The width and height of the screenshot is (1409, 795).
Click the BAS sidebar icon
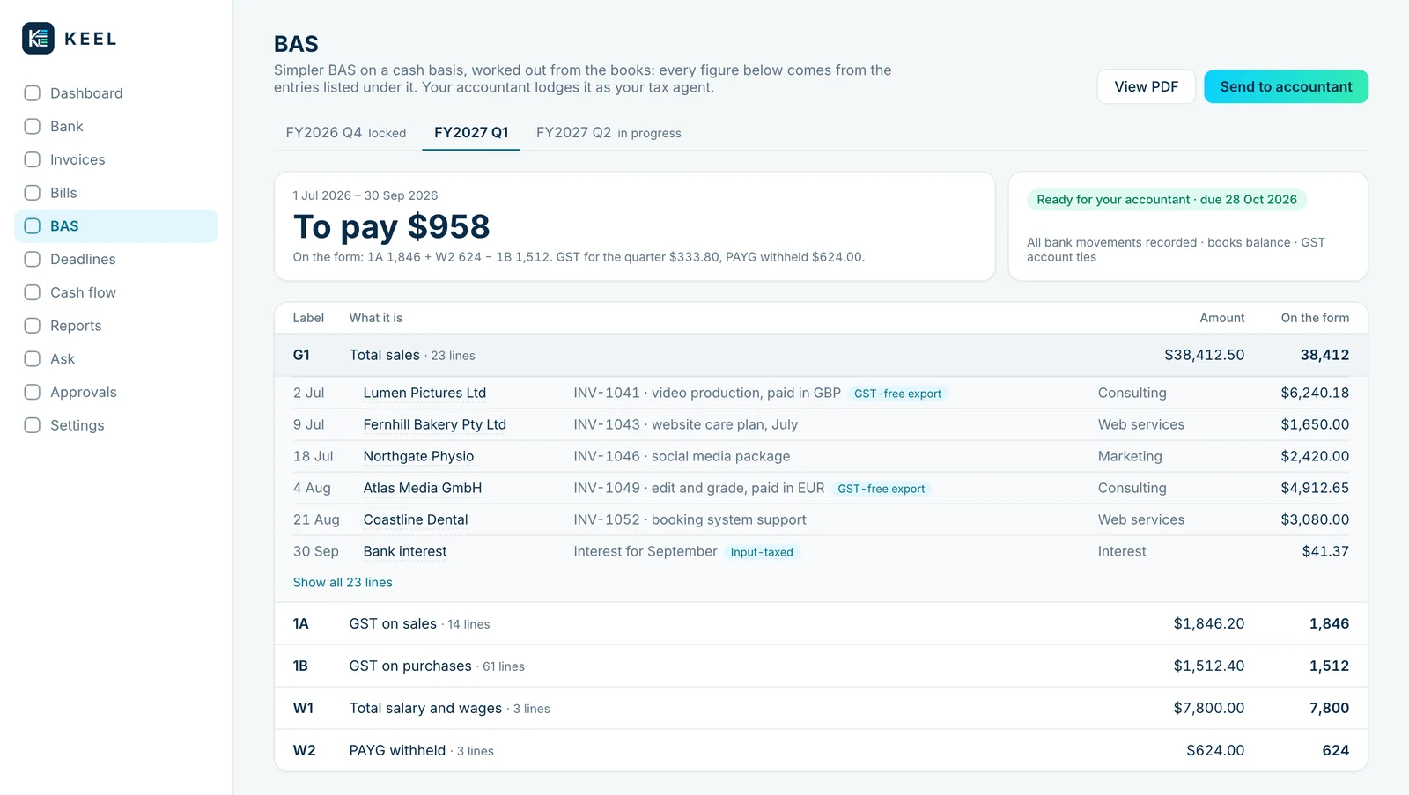[x=33, y=226]
